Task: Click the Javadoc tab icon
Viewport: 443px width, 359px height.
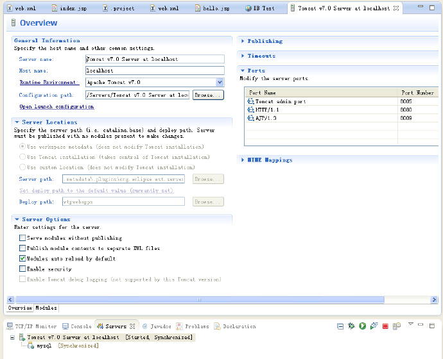Action: click(145, 326)
